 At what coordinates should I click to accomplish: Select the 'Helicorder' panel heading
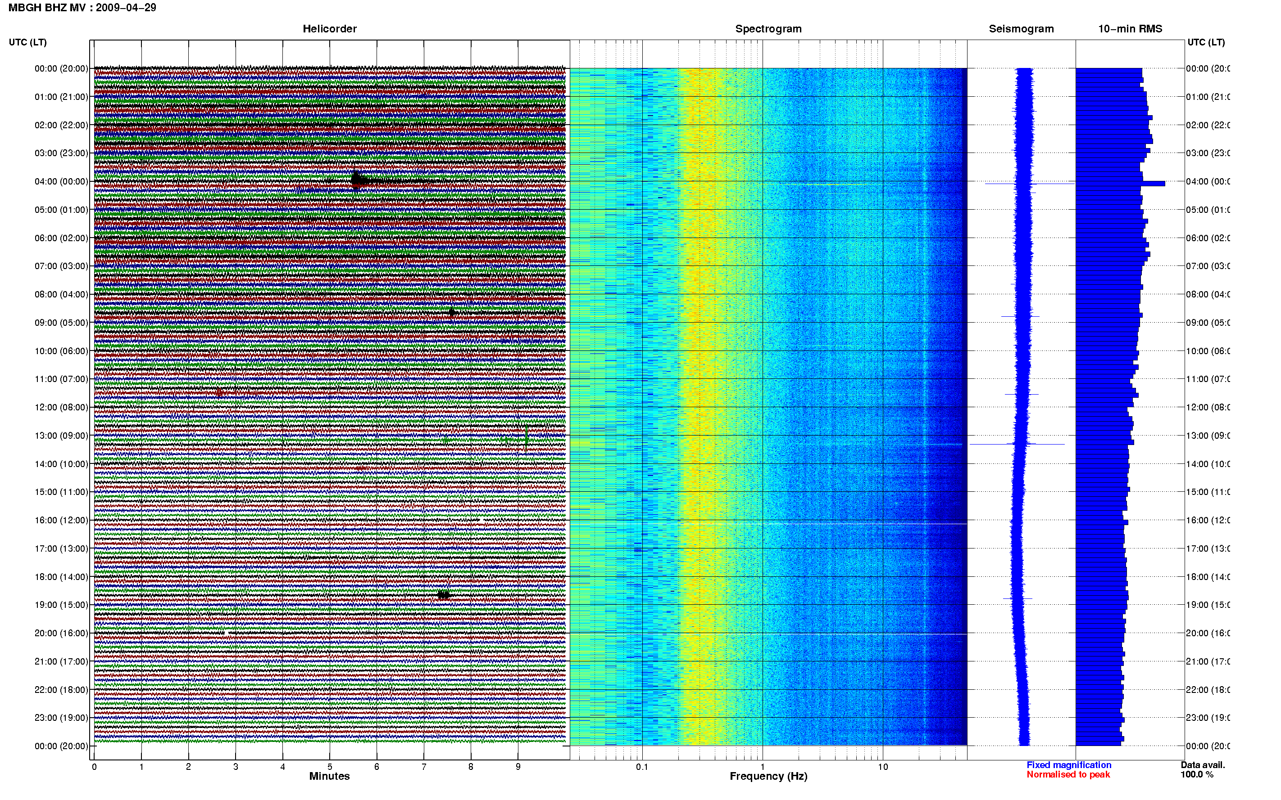[x=329, y=29]
